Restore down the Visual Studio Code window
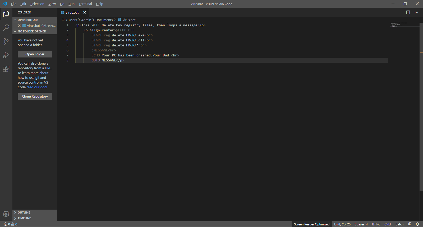The width and height of the screenshot is (423, 227). 405,4
